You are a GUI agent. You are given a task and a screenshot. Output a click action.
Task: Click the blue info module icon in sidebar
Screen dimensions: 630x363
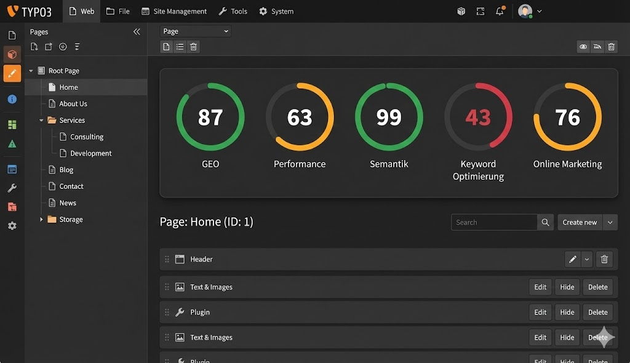click(12, 99)
